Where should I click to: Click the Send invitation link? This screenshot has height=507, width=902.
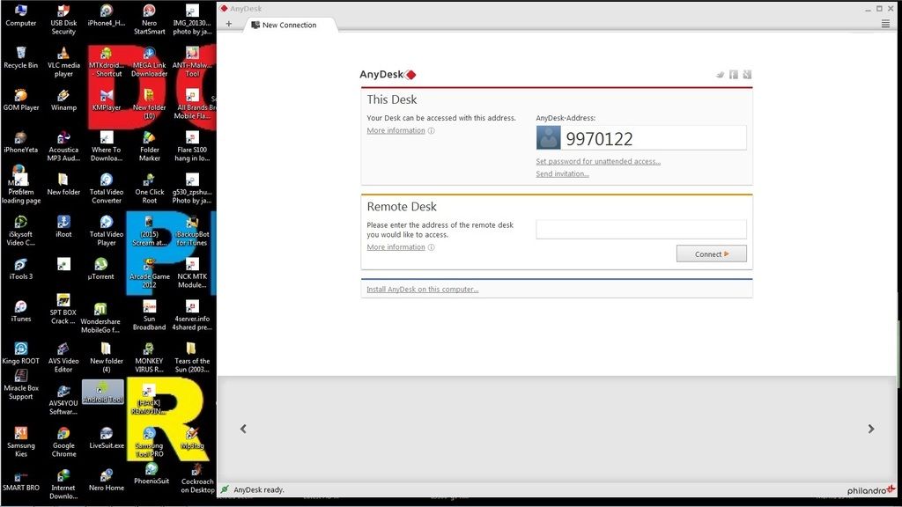(562, 173)
